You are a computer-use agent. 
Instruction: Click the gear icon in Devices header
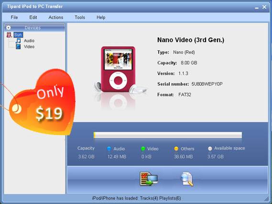(x=8, y=28)
